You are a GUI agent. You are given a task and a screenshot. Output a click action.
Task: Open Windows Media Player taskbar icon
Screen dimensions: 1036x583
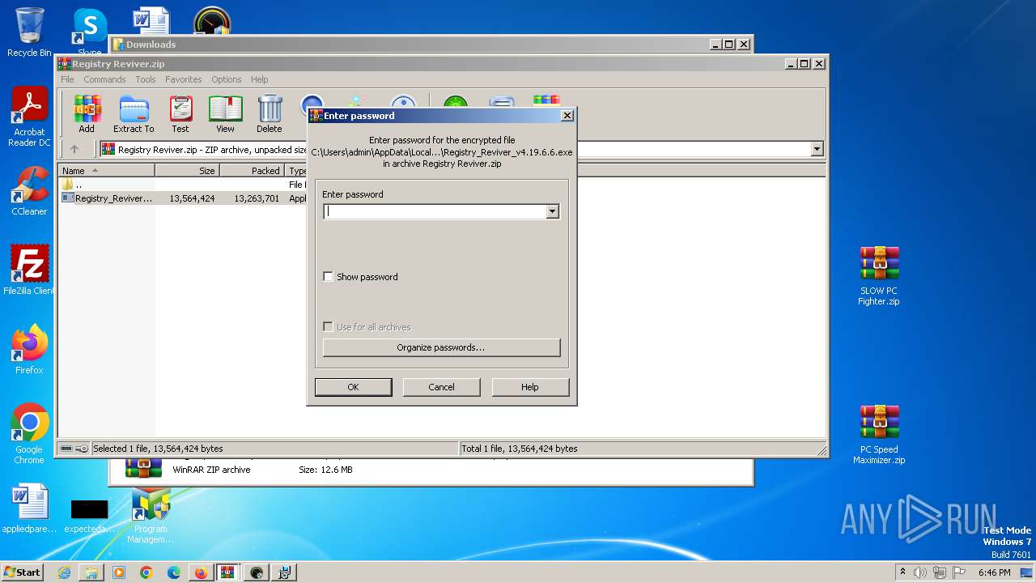pyautogui.click(x=119, y=572)
